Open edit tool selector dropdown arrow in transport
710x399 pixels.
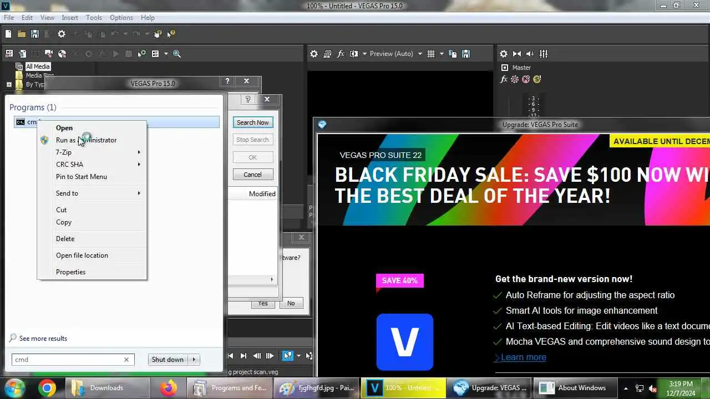click(298, 356)
